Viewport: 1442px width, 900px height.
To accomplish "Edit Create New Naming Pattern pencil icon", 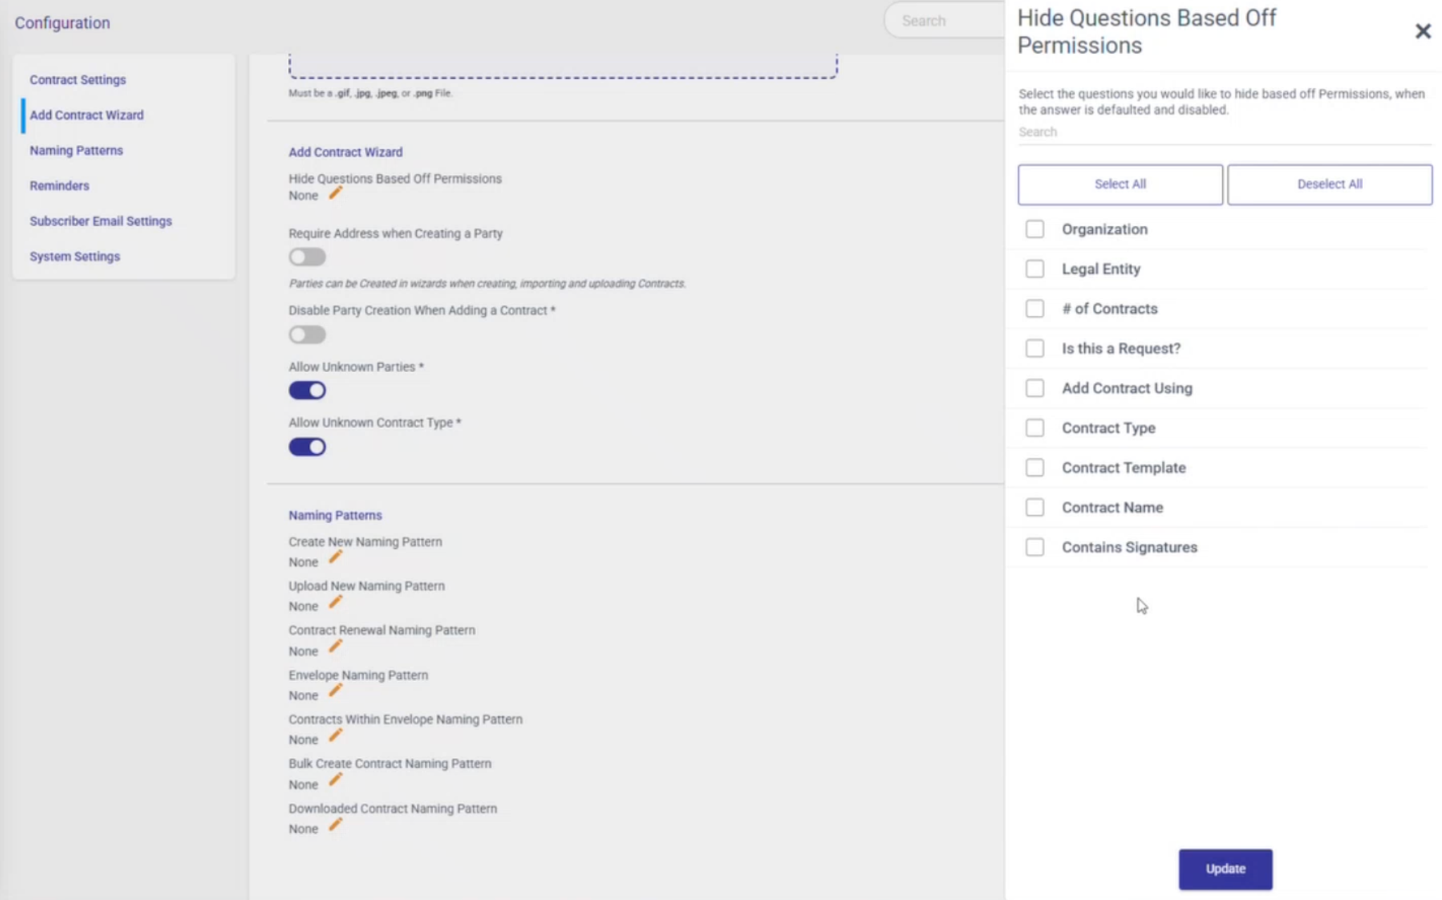I will [x=335, y=557].
